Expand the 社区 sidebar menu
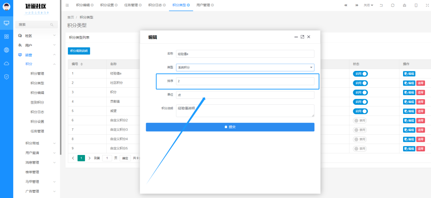Image resolution: width=431 pixels, height=198 pixels. point(37,35)
